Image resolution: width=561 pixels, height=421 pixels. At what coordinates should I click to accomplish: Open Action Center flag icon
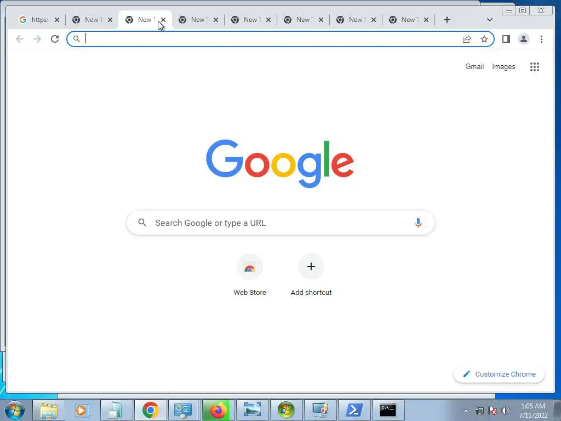click(493, 411)
